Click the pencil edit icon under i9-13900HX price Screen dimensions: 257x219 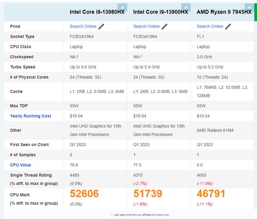pyautogui.click(x=164, y=26)
